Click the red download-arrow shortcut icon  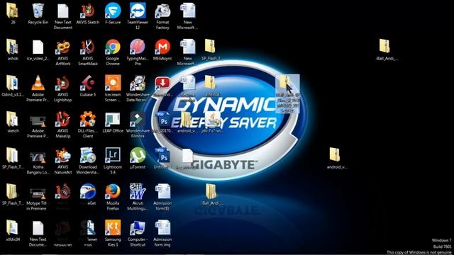(x=162, y=84)
